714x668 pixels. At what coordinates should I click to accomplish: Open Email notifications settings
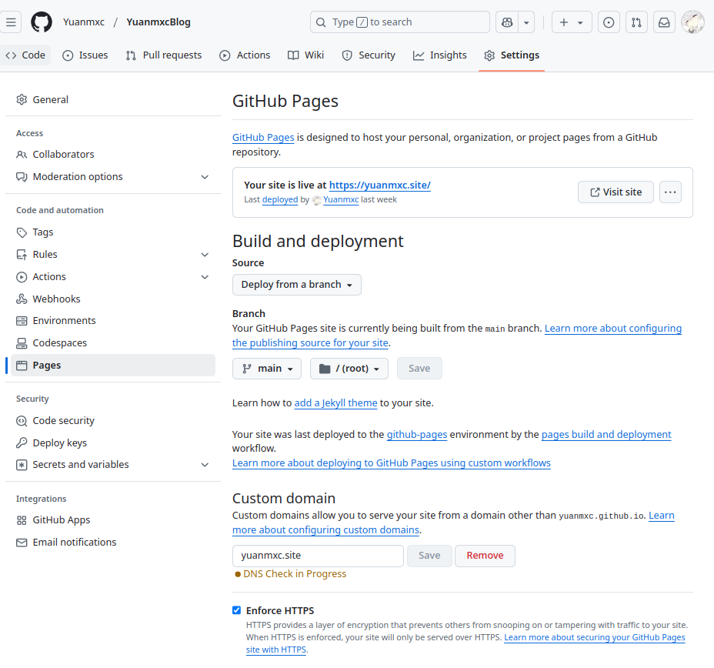[x=113, y=543]
